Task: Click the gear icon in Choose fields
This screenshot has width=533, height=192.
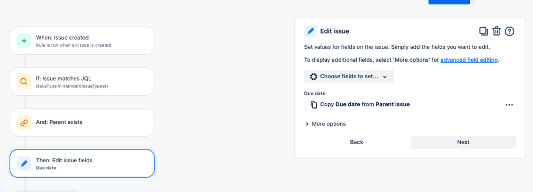Action: [x=313, y=77]
